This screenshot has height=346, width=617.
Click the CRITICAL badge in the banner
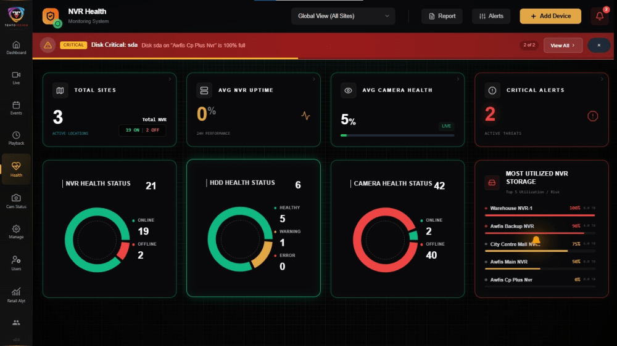pyautogui.click(x=73, y=45)
